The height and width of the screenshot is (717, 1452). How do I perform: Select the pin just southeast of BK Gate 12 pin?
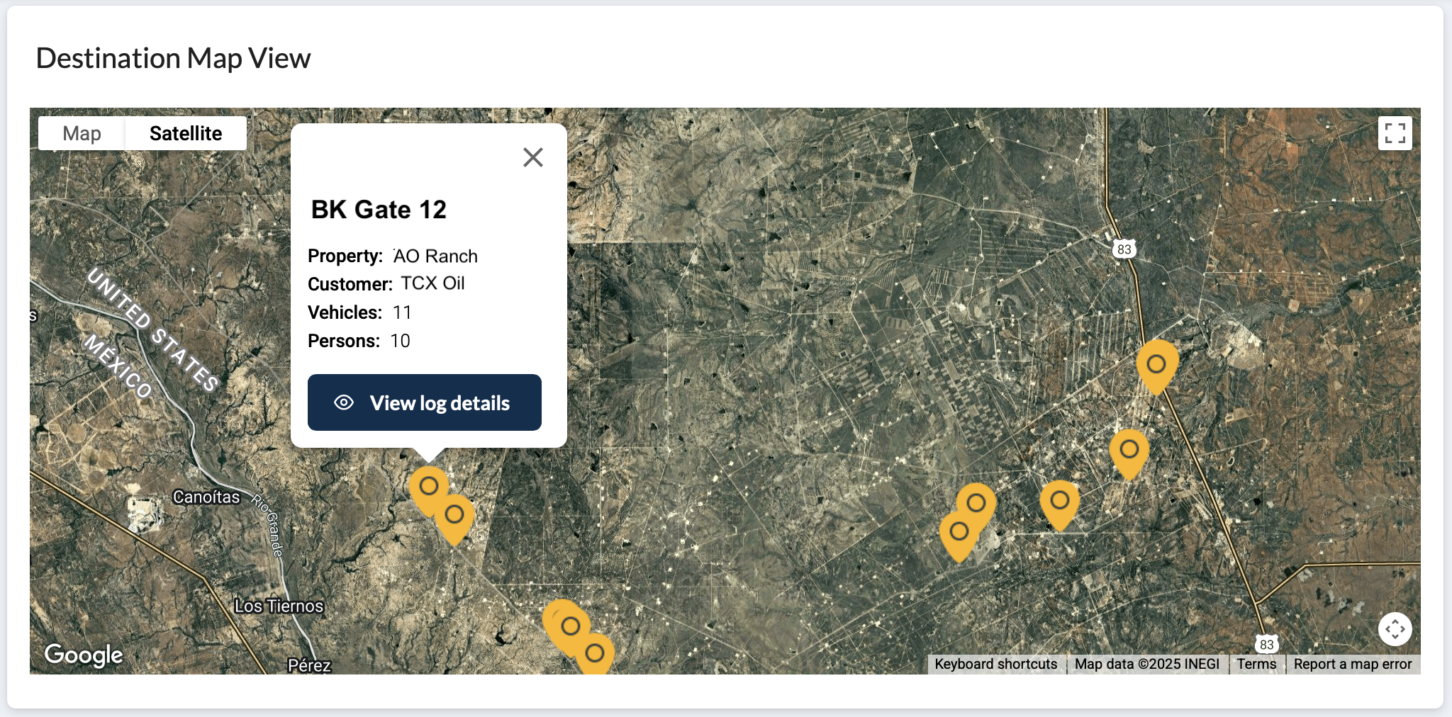(x=455, y=517)
